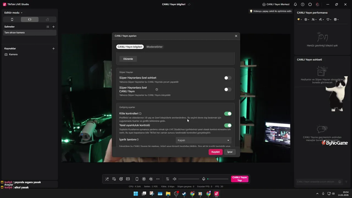Click the add-overlay frame icon in bottom toolbar

coord(128,179)
